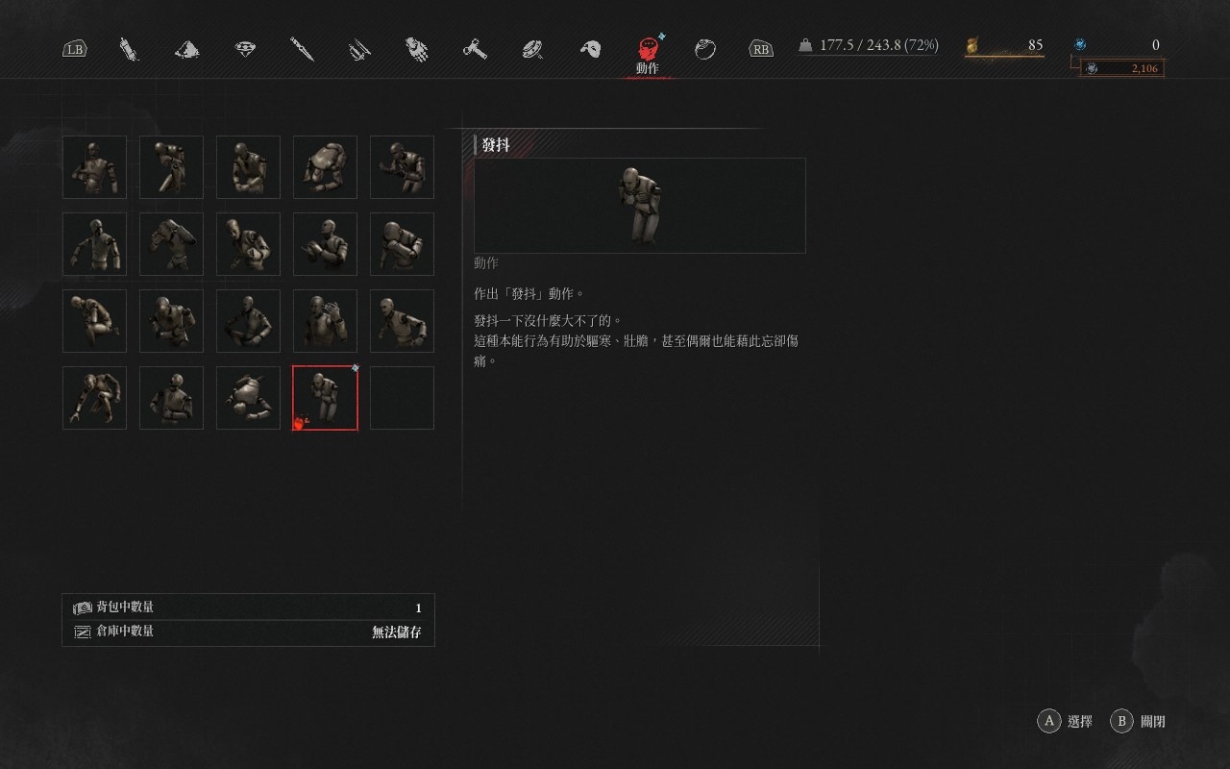Image resolution: width=1230 pixels, height=769 pixels.
Task: Select the ring accessories category tab
Action: (x=705, y=49)
